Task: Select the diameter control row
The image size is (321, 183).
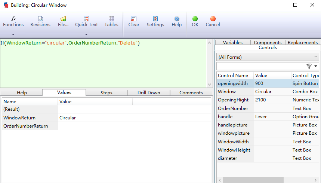Action: [x=227, y=158]
